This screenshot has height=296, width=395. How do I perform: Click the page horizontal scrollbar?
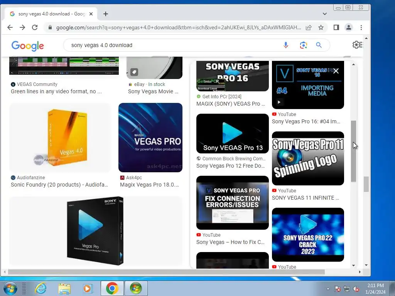(166, 272)
